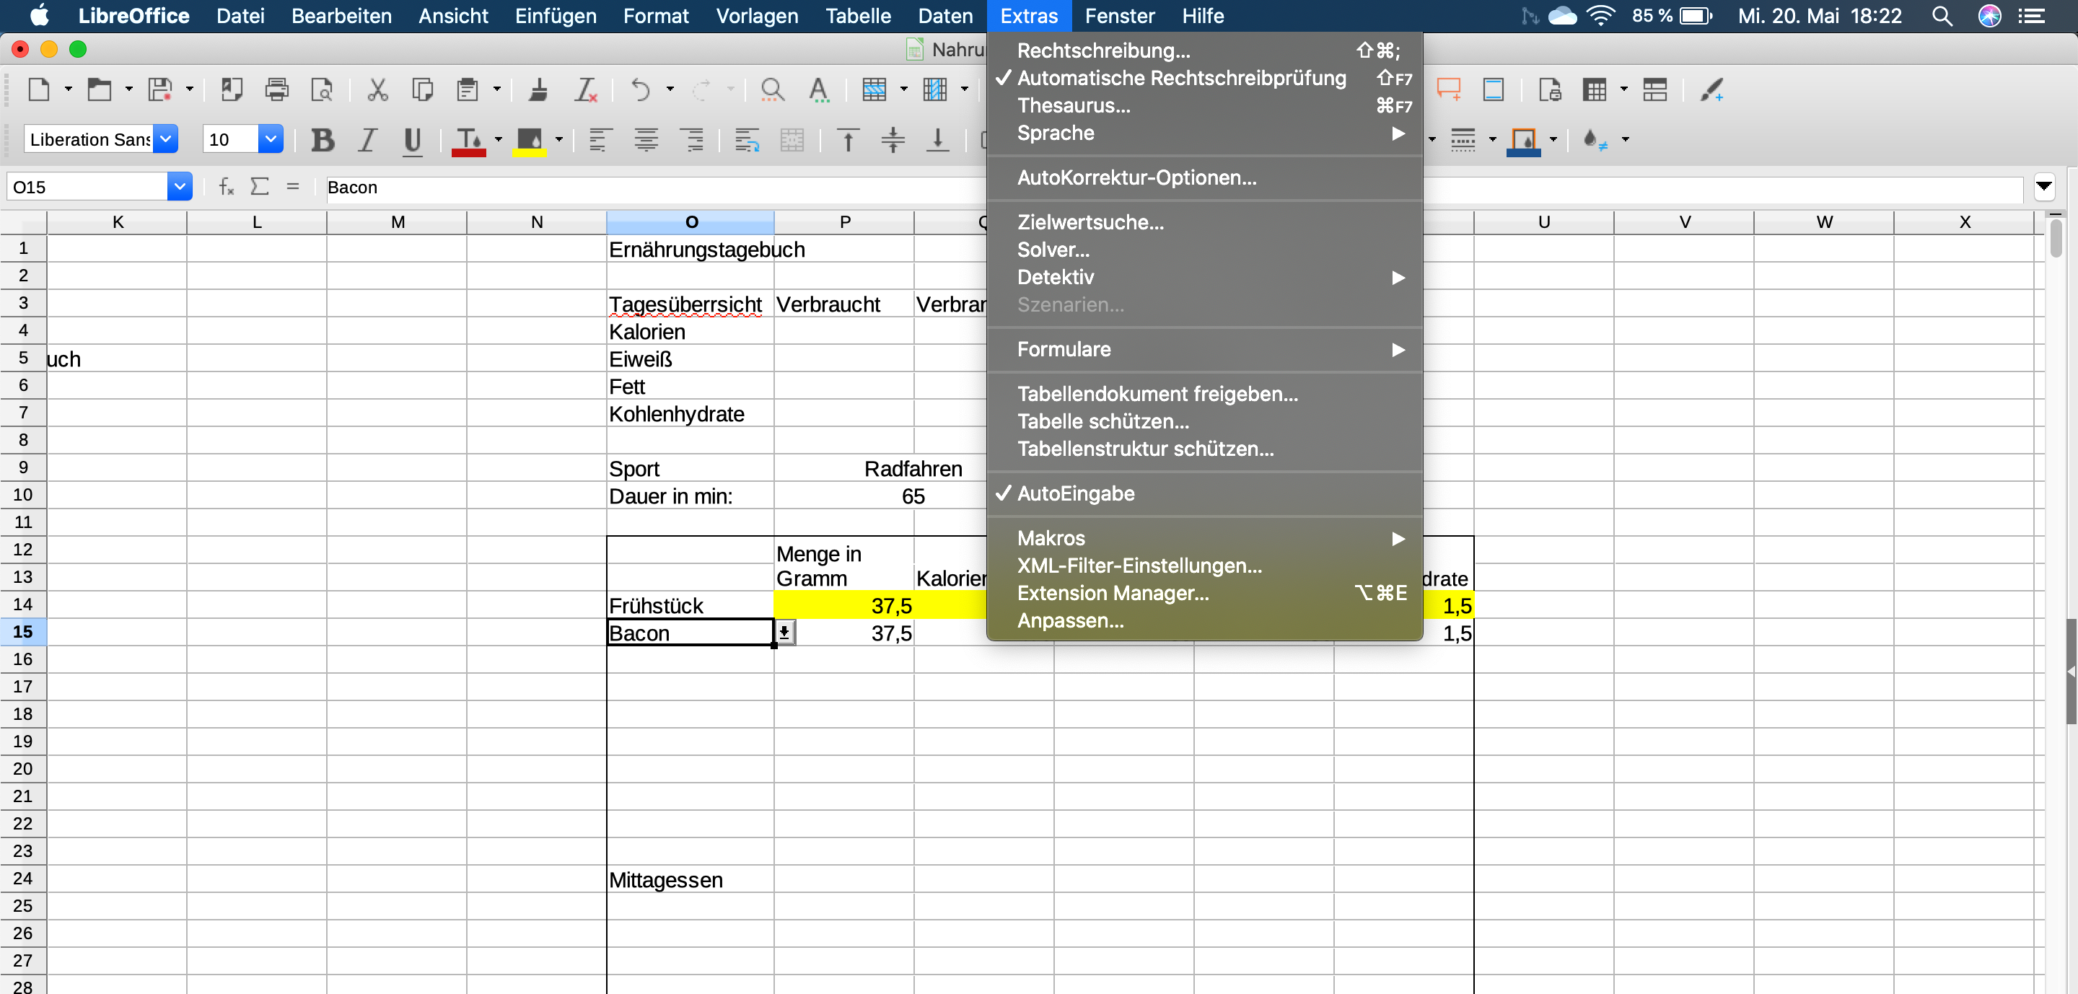Toggle Bold formatting
Image resolution: width=2078 pixels, height=994 pixels.
[x=323, y=139]
